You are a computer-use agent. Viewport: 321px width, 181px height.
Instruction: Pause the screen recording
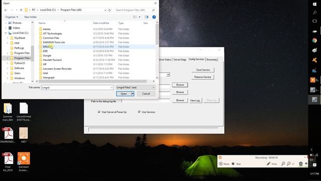coord(224,164)
